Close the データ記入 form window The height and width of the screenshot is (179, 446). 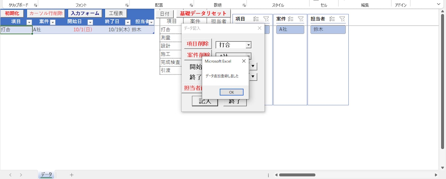(260, 28)
